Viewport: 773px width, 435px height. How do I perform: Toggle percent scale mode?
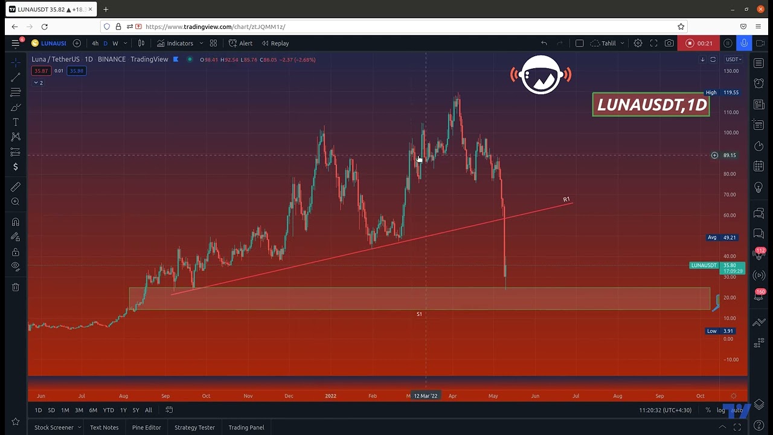[x=708, y=410]
